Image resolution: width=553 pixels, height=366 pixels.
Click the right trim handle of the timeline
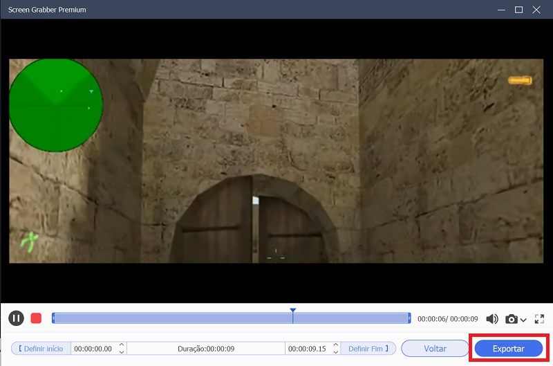click(409, 318)
